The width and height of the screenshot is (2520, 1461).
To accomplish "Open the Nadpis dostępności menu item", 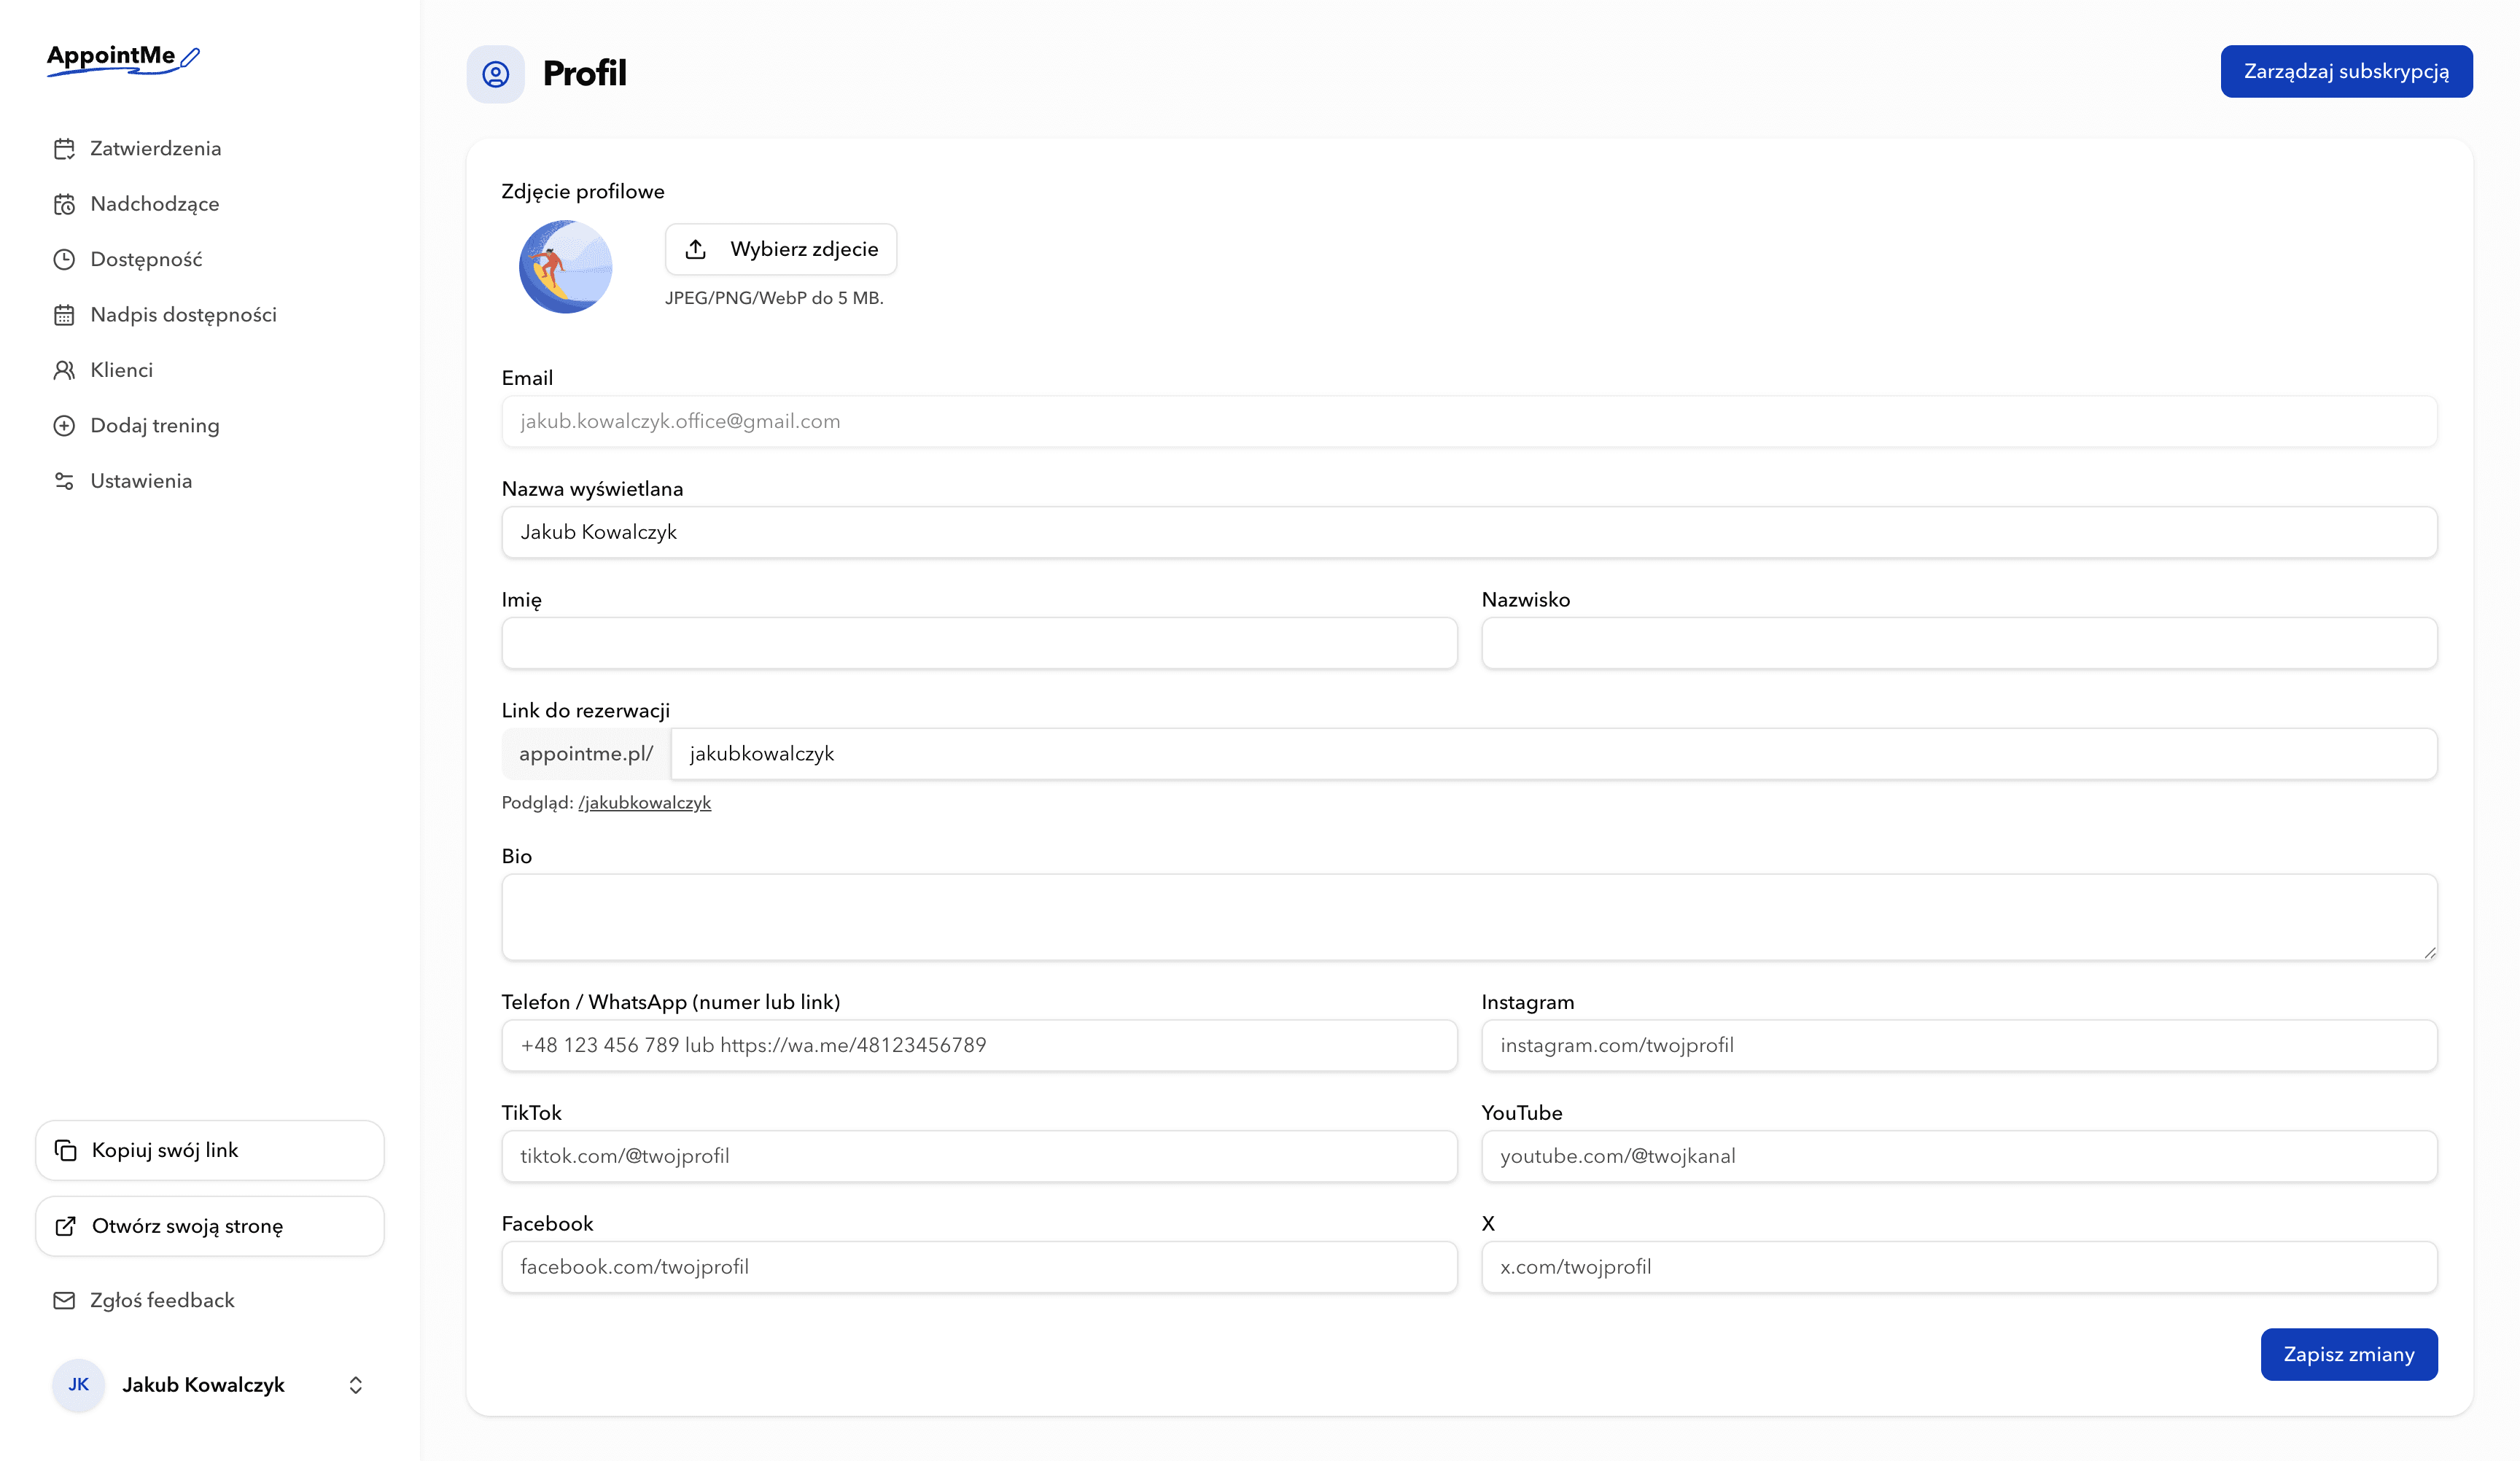I will pos(183,315).
